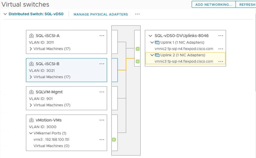Select vmnic2 fp-sql-n4.flexpod.cisco.com
The height and width of the screenshot is (158, 256).
pos(184,49)
